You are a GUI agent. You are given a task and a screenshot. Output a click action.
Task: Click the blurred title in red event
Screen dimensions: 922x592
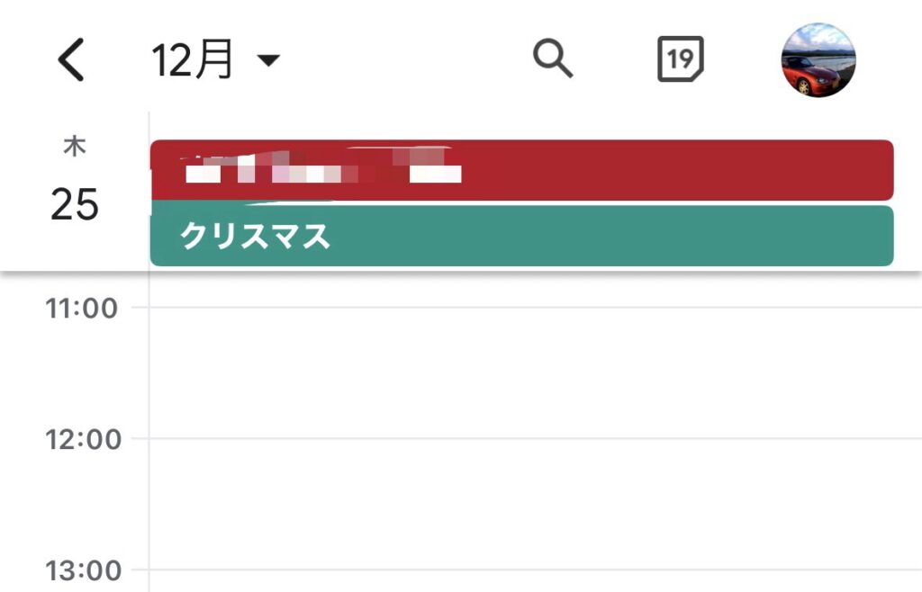tap(321, 166)
